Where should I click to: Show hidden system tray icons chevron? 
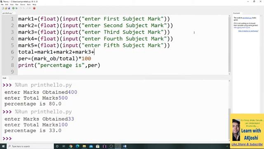coord(227,146)
